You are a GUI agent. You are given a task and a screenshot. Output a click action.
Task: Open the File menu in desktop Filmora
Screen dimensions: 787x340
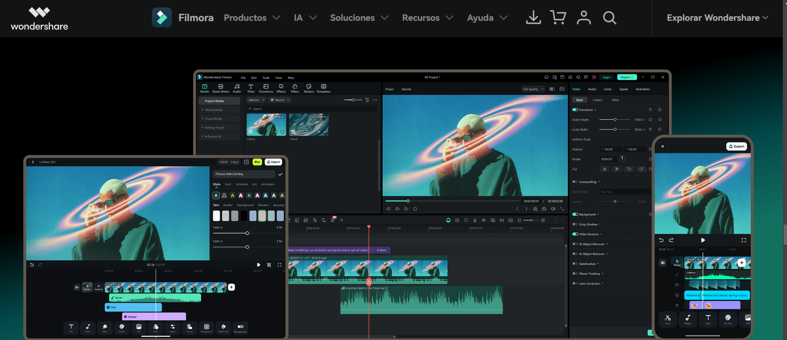[x=243, y=78]
